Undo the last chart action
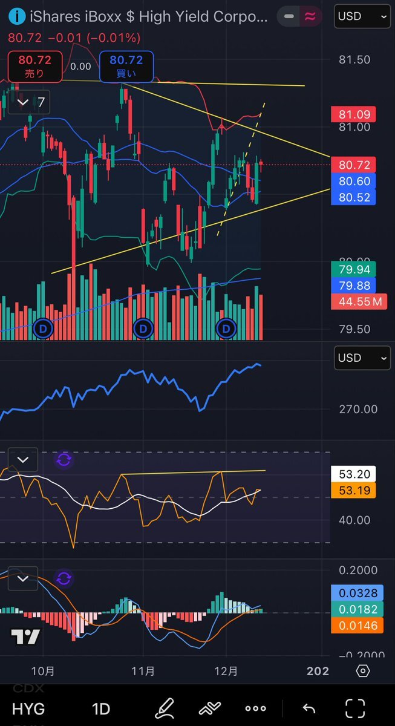The width and height of the screenshot is (395, 726). click(x=309, y=708)
